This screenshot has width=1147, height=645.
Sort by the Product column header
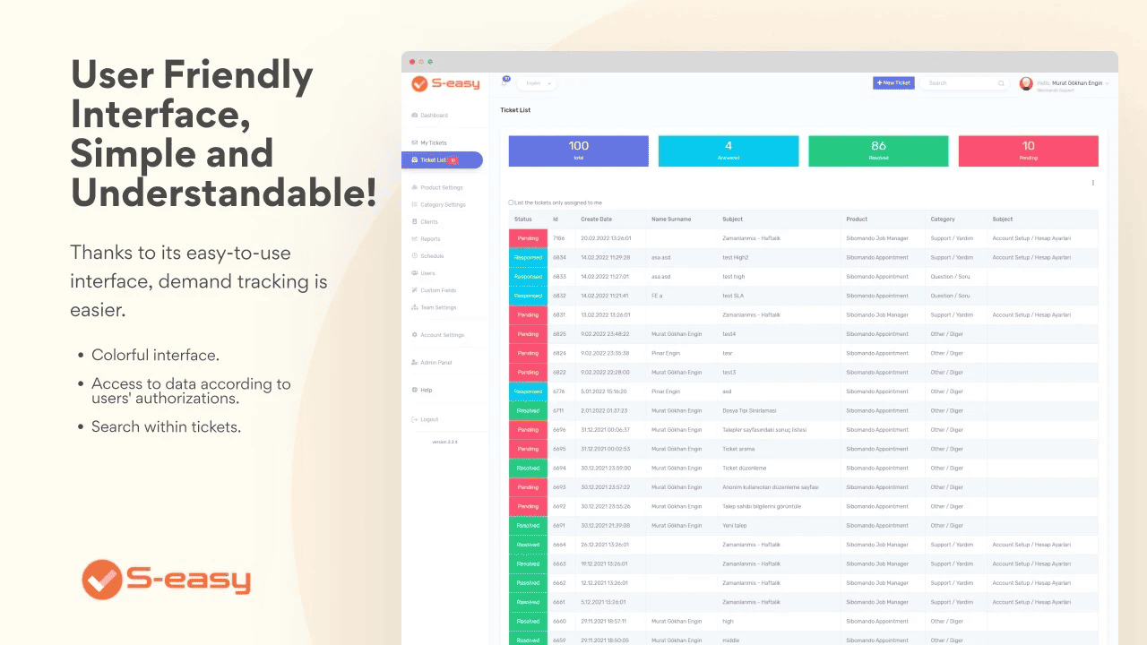click(x=857, y=219)
